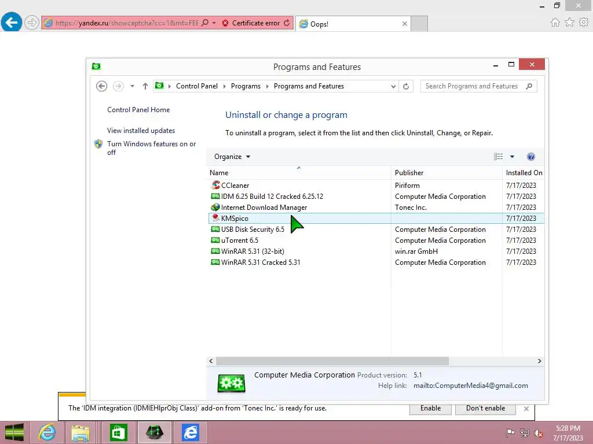Open the Windows Start button
Viewport: 593px width, 444px height.
tap(14, 432)
